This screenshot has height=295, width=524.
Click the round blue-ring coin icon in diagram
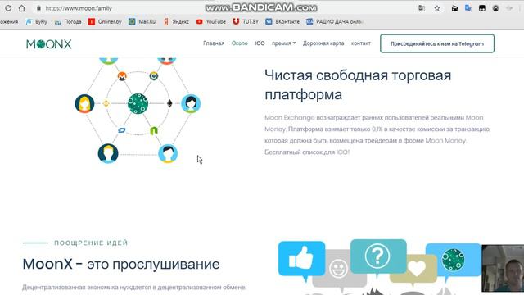click(x=154, y=76)
